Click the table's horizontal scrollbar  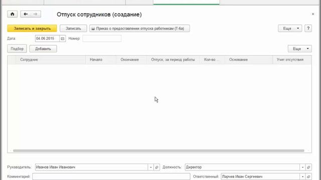tap(158, 150)
